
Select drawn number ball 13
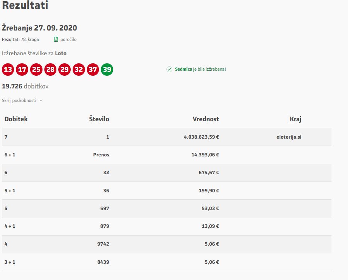(8, 70)
